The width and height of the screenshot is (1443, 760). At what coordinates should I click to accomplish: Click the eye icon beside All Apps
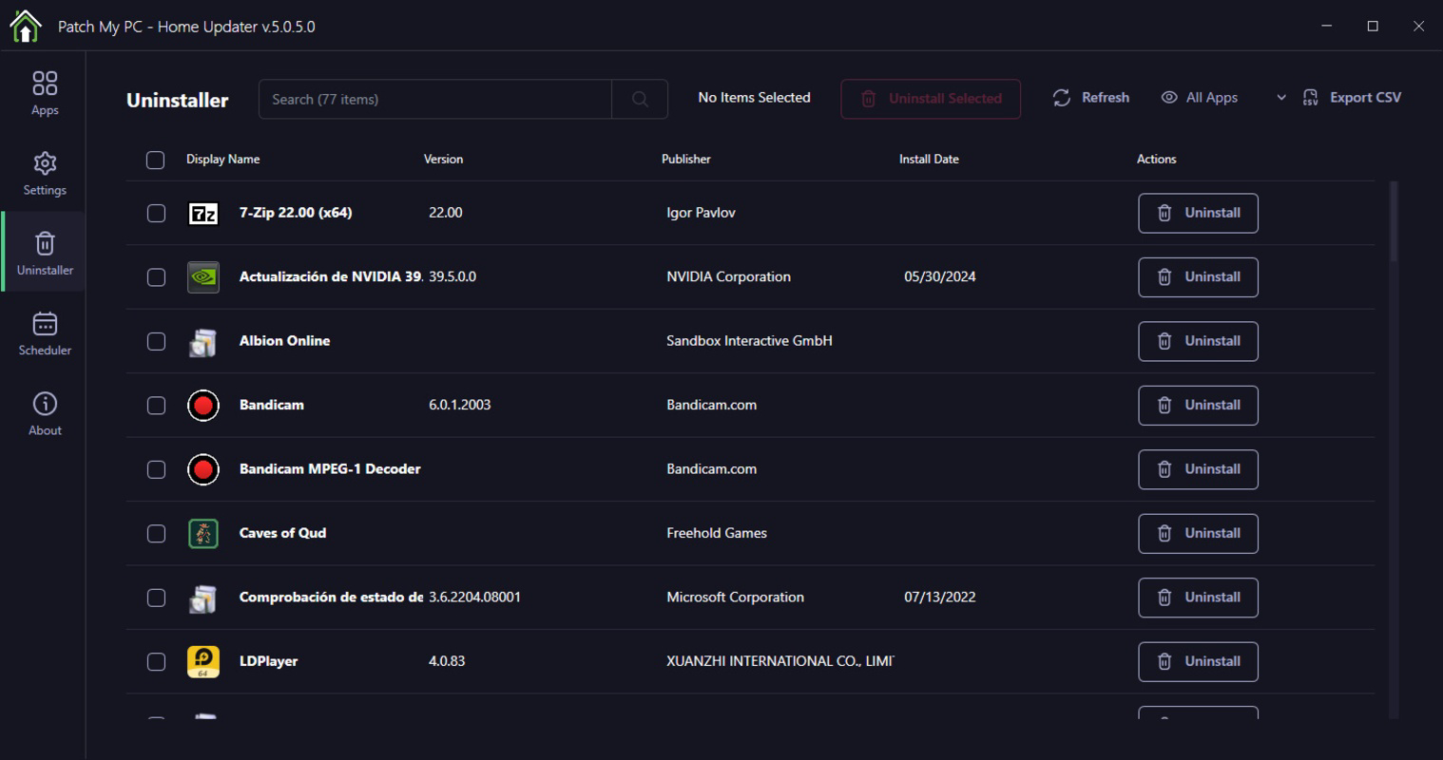[x=1169, y=98]
